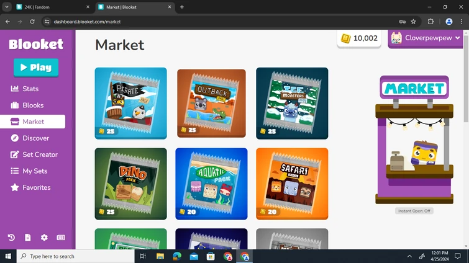Open File Explorer from the taskbar
The width and height of the screenshot is (469, 263).
(160, 256)
